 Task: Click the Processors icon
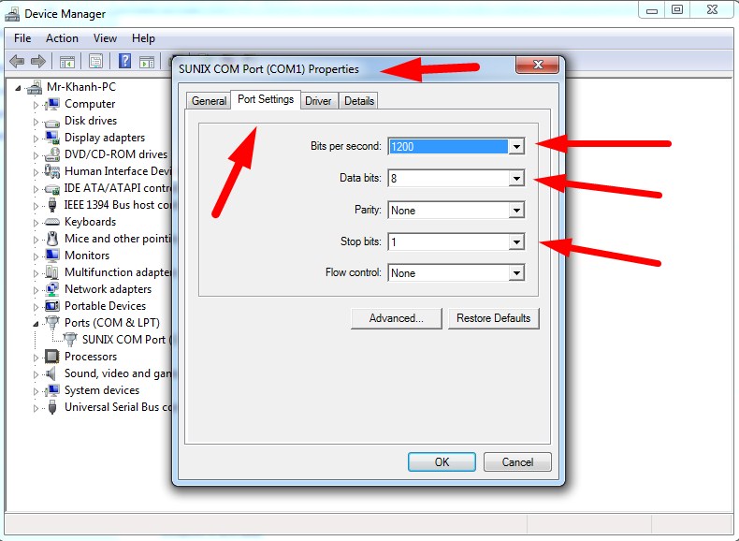51,357
